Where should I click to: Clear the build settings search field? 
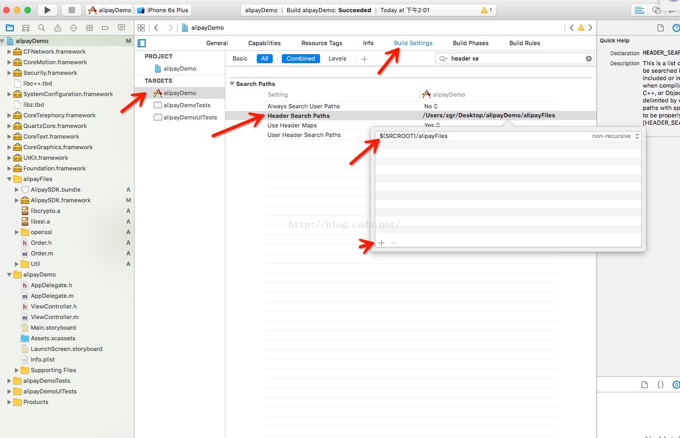pyautogui.click(x=589, y=58)
